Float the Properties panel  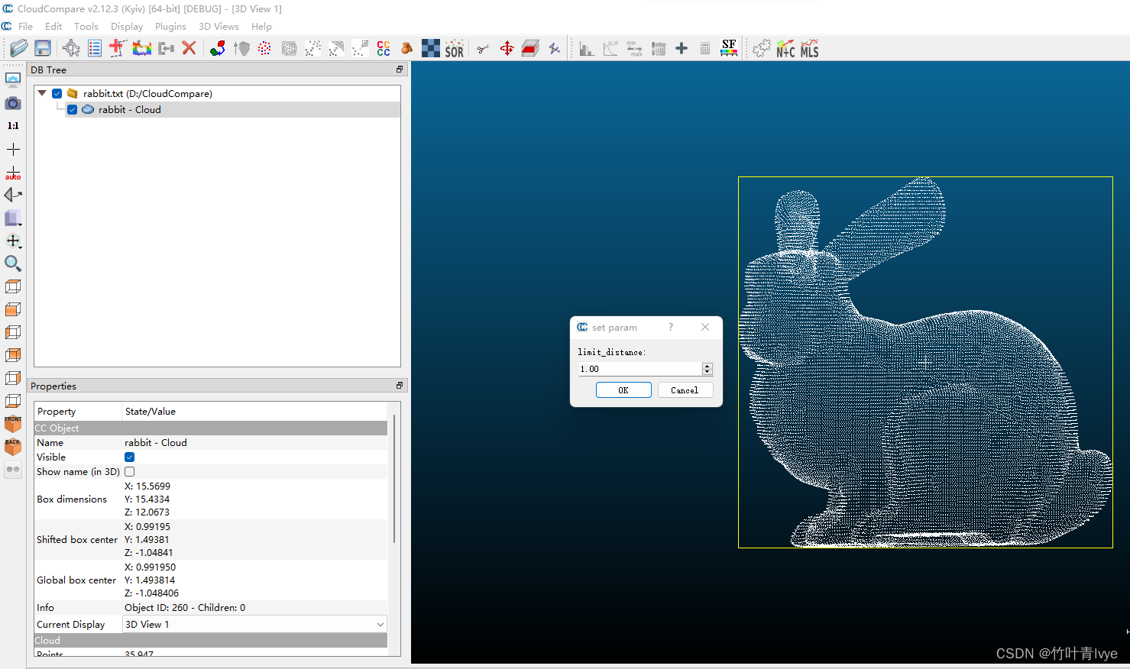coord(400,386)
